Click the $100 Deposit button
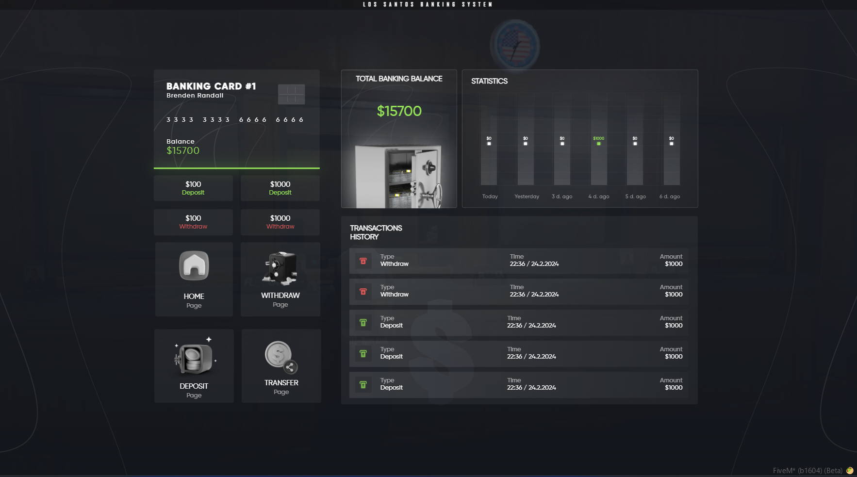857x477 pixels. (193, 188)
